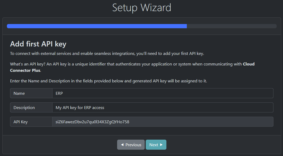This screenshot has height=156, width=283.
Task: Click the API Key field label
Action: (21, 122)
